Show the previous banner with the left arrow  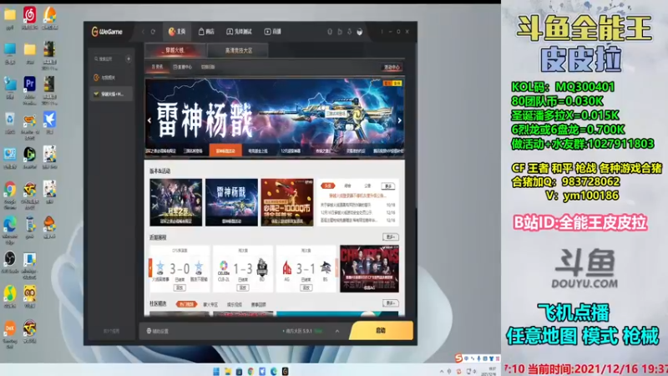[149, 120]
